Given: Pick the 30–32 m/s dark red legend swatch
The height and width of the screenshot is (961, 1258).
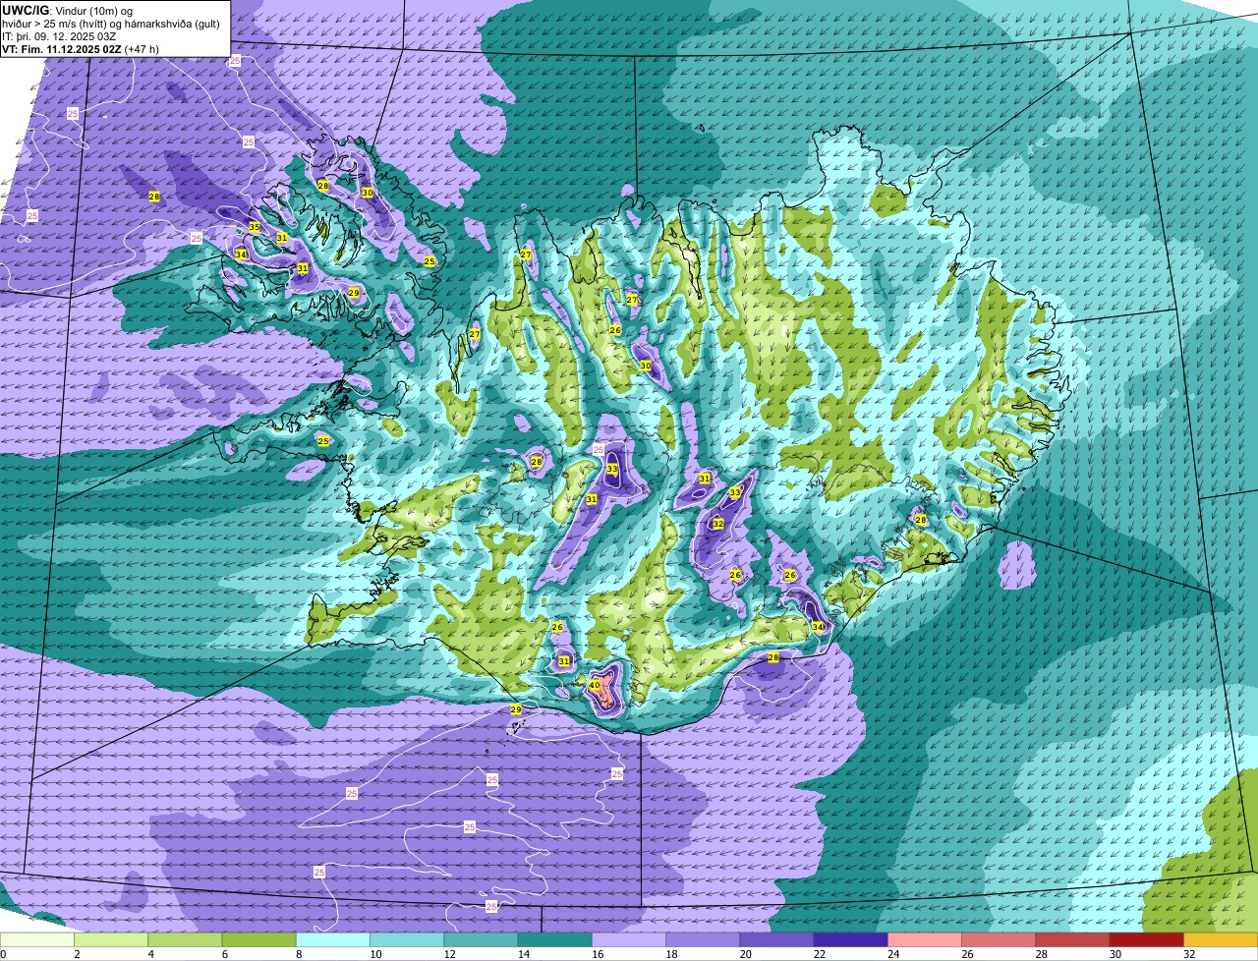Looking at the screenshot, I should pos(1147,940).
